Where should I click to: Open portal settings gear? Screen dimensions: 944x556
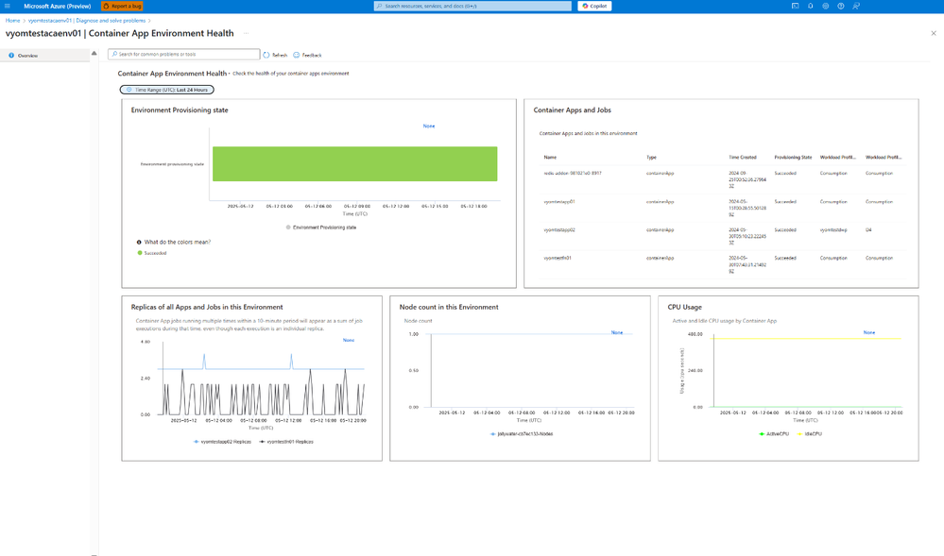825,6
